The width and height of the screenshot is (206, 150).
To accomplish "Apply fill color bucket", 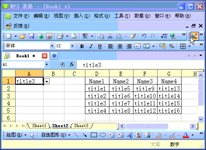I will 159,135.
